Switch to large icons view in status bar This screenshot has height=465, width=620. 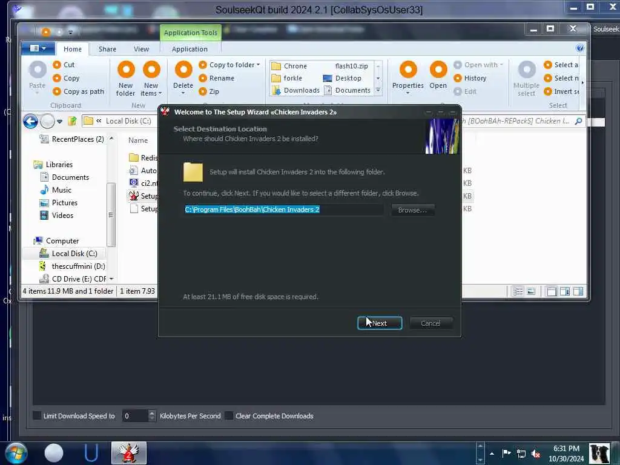532,291
